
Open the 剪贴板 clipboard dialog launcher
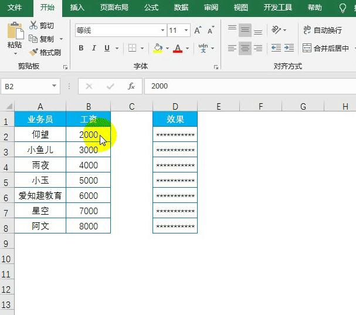(x=65, y=67)
